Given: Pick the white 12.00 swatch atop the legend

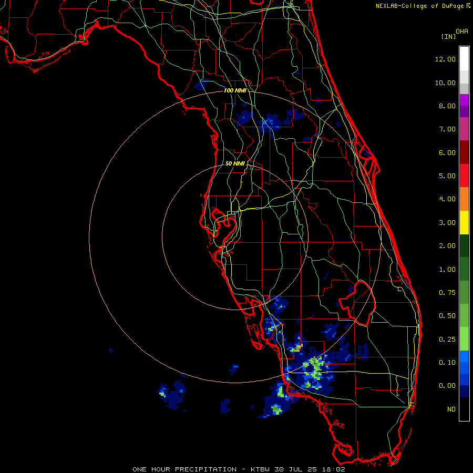Looking at the screenshot, I should tap(464, 58).
